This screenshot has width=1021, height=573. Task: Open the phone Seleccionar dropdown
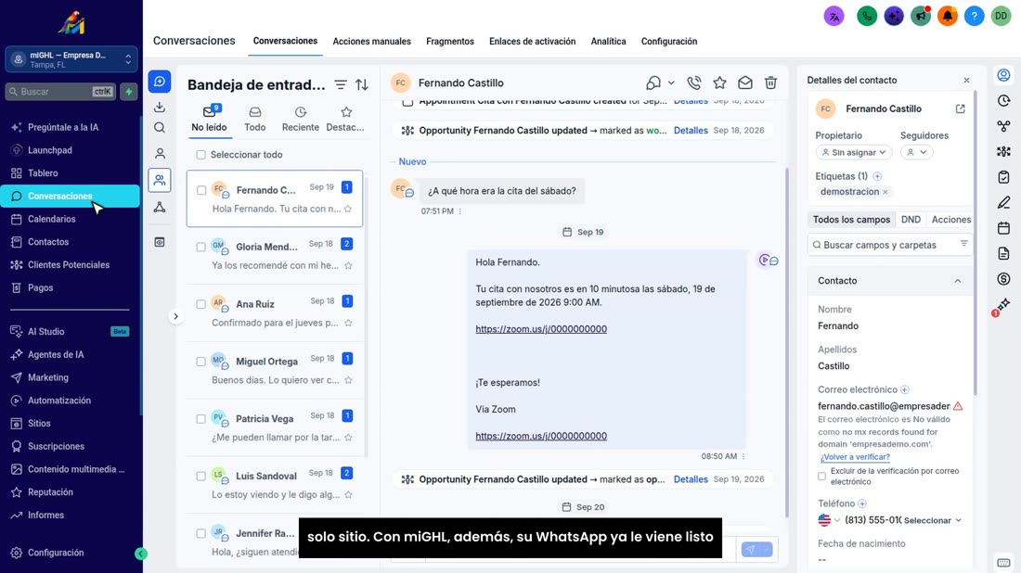point(933,520)
